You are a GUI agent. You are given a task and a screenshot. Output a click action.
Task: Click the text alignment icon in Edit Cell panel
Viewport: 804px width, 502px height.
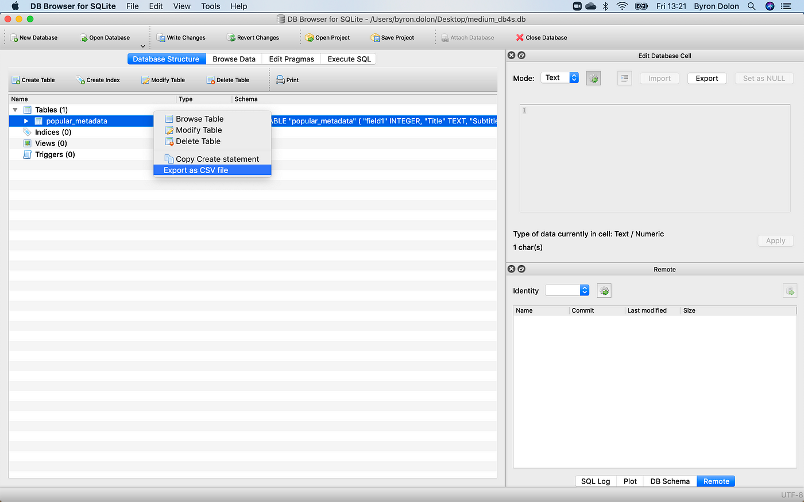point(625,79)
